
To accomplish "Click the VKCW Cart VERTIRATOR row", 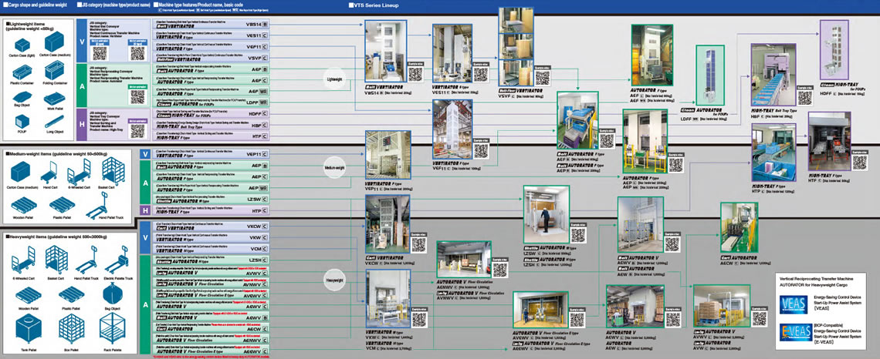I will click(x=212, y=226).
